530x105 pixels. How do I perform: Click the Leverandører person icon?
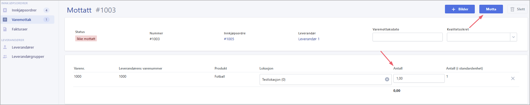click(x=5, y=47)
